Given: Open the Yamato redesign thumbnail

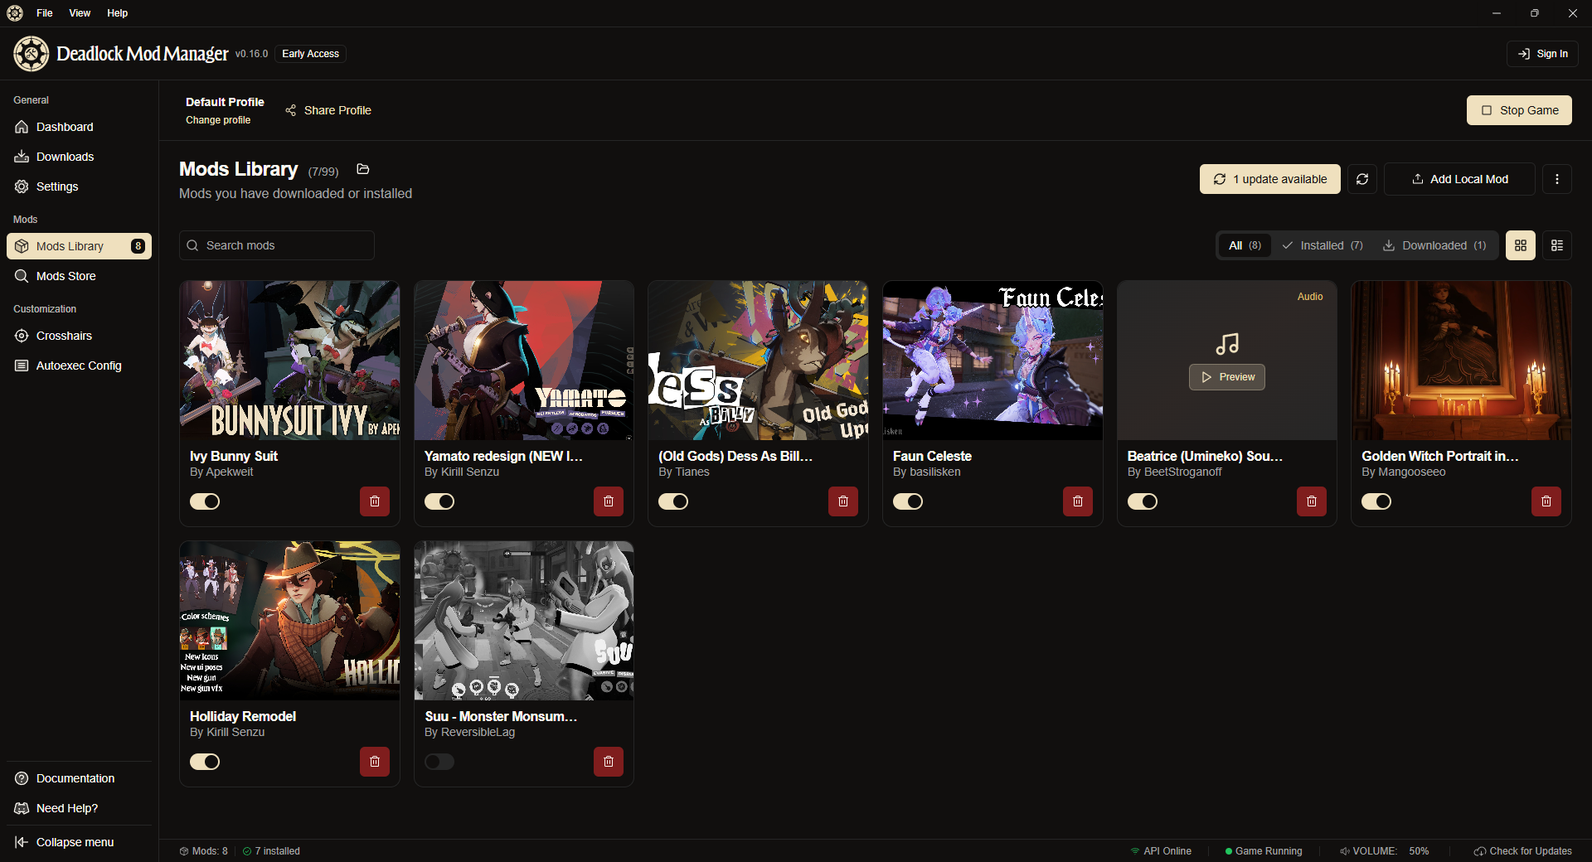Looking at the screenshot, I should 524,361.
